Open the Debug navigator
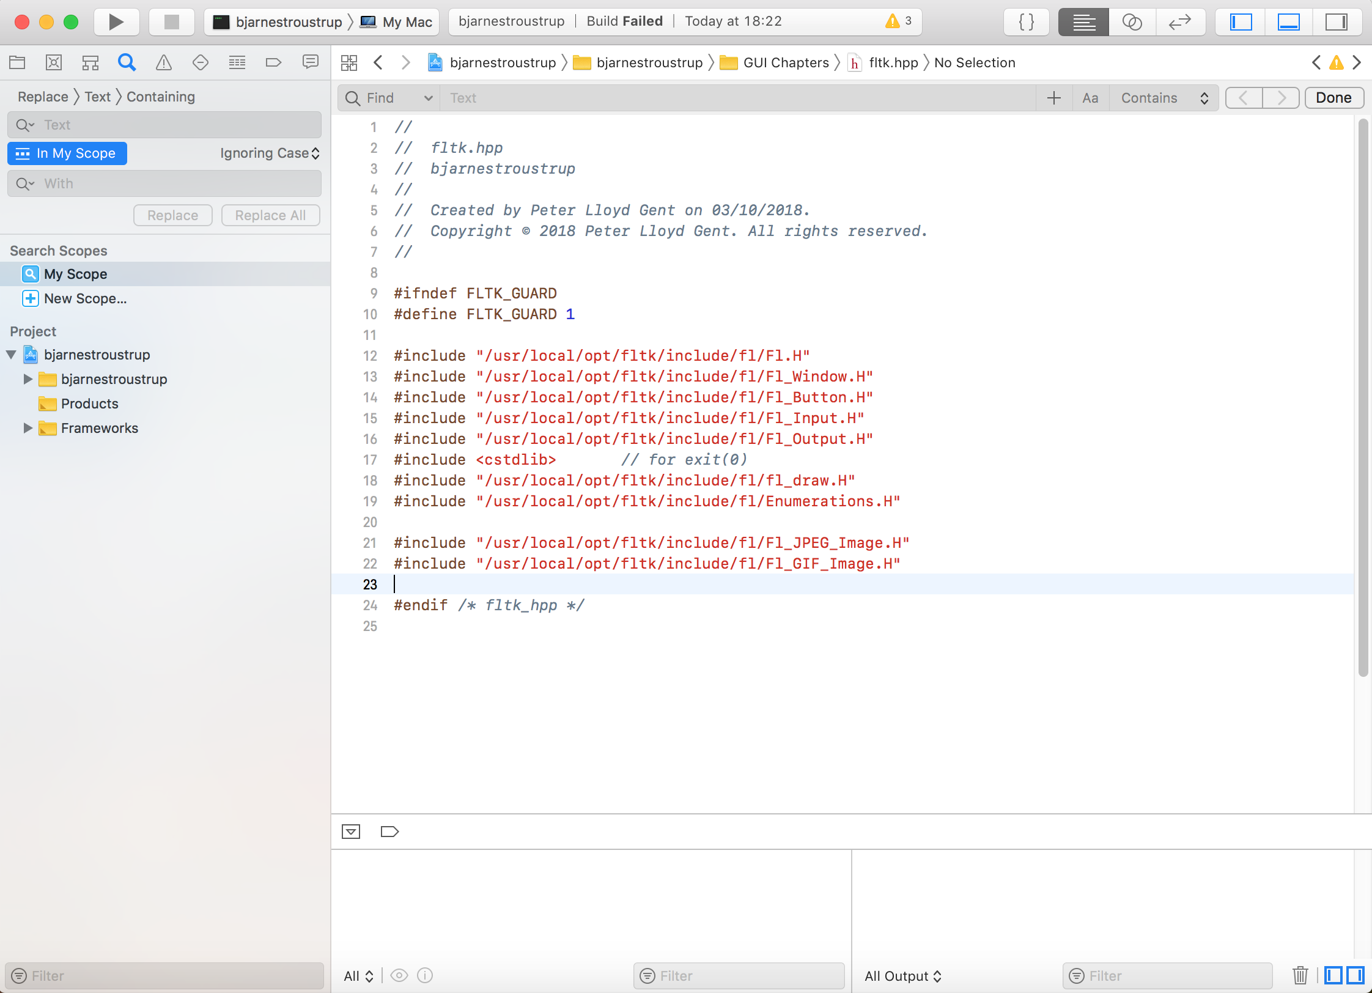The image size is (1372, 993). (237, 62)
